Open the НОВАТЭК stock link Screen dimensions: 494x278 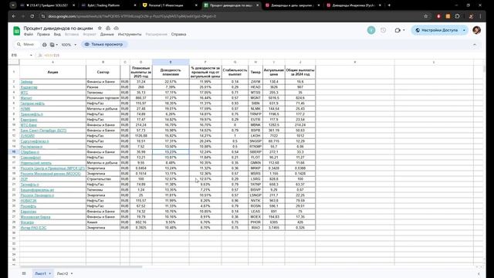tap(29, 201)
